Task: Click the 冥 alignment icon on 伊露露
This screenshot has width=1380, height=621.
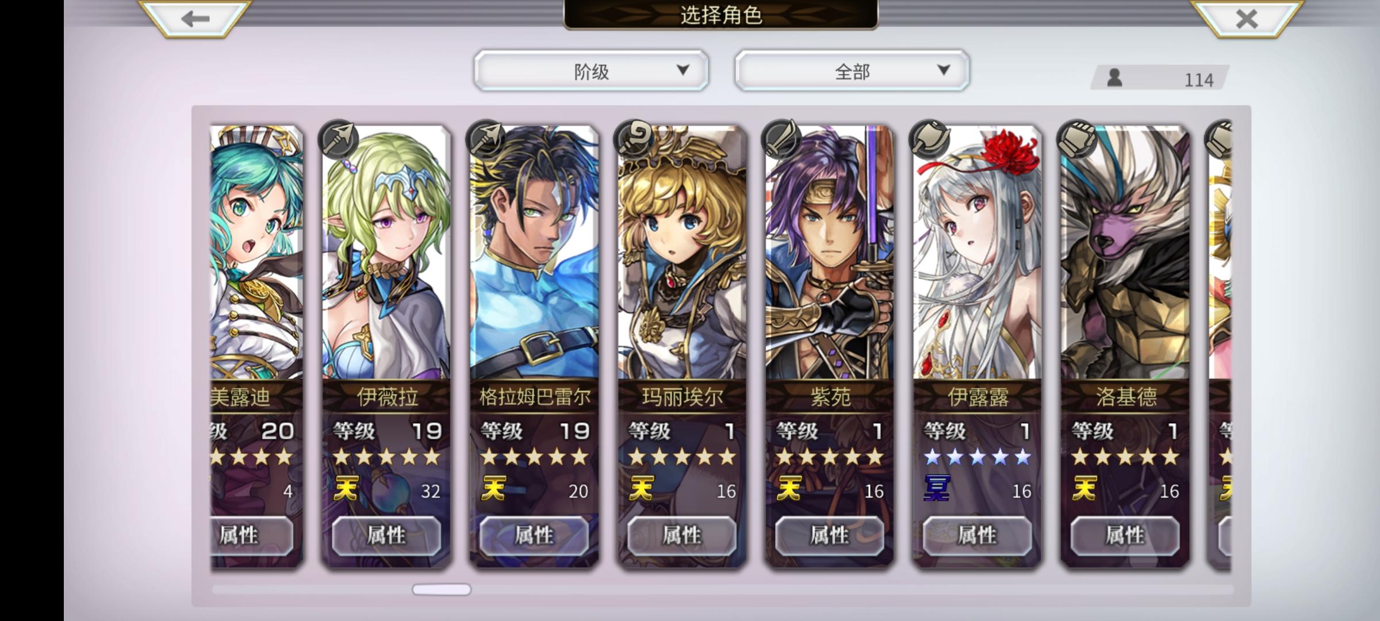Action: (937, 489)
